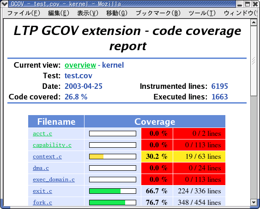260x209 pixels.
Task: Click the 0.0 % cell for capability.c
Action: point(157,145)
